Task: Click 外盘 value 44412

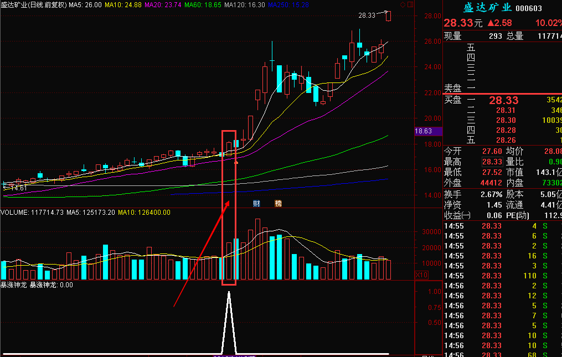Action: tap(491, 183)
